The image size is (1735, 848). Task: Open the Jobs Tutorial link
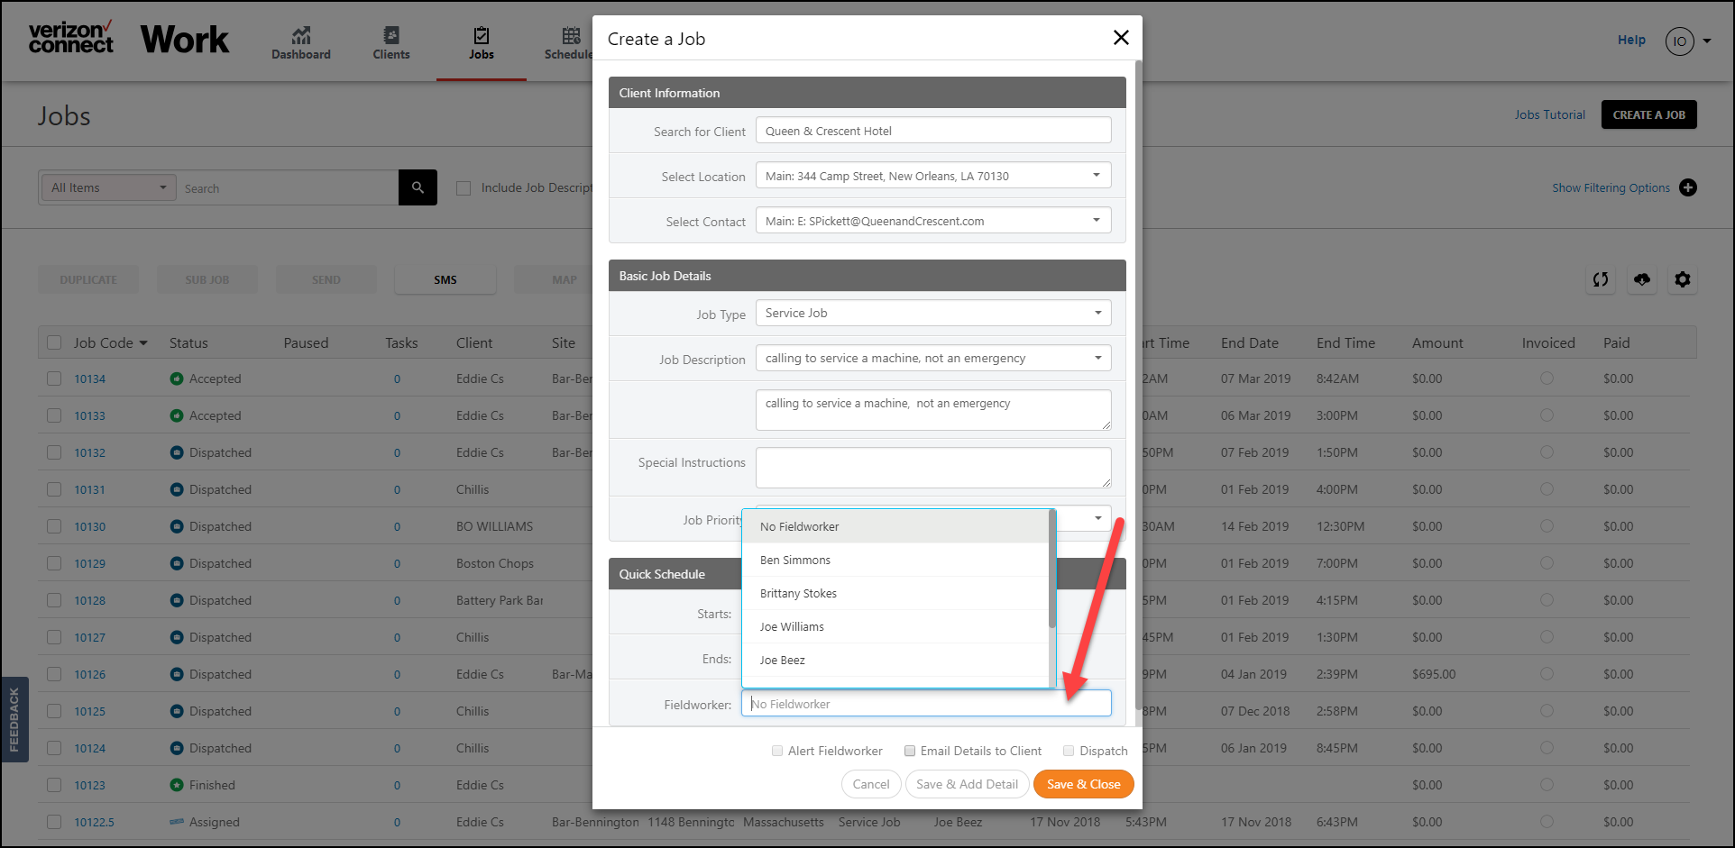click(x=1549, y=114)
